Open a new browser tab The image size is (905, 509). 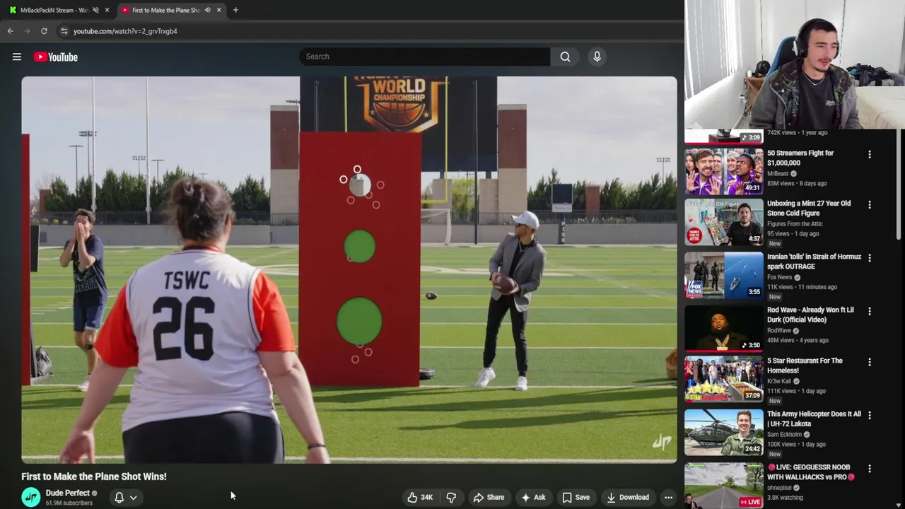click(x=235, y=10)
